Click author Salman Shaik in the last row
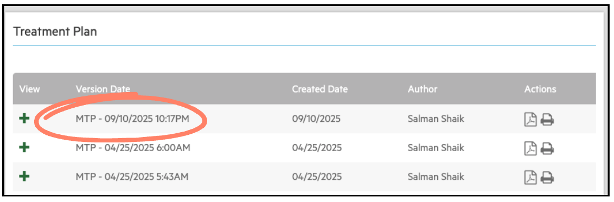The height and width of the screenshot is (202, 614). point(436,177)
